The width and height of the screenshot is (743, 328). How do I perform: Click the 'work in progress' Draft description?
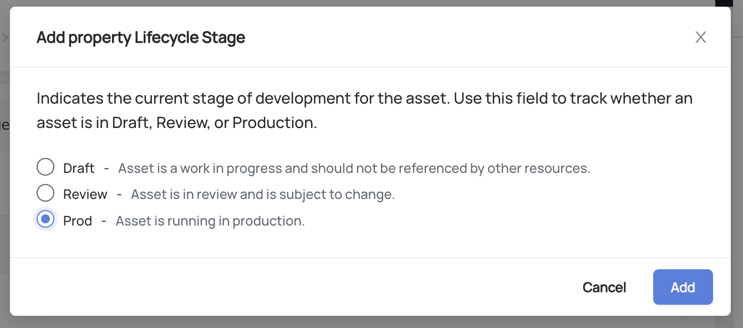click(x=354, y=168)
